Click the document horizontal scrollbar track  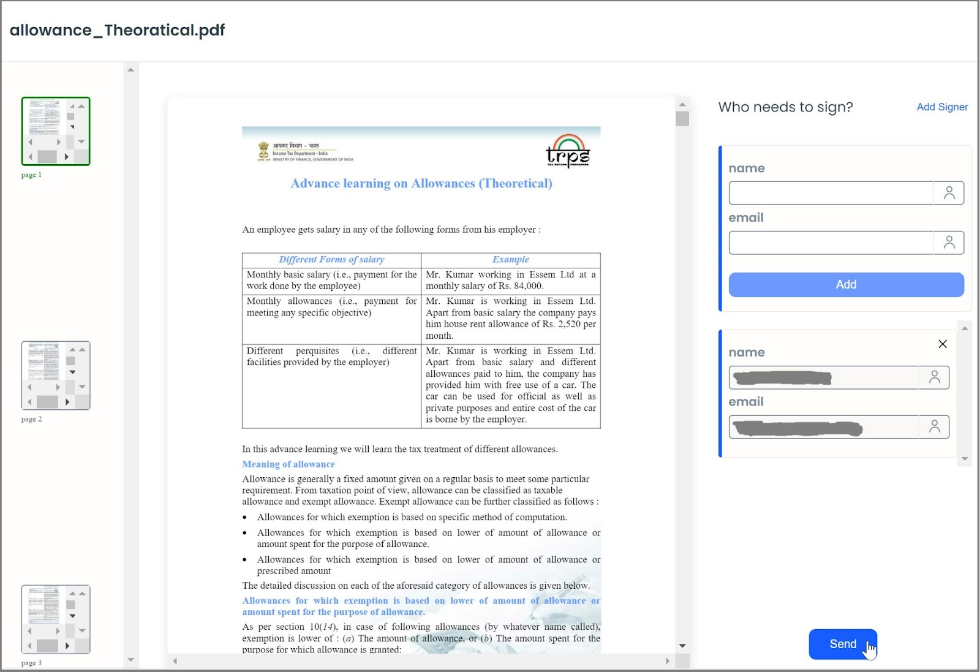(x=421, y=661)
